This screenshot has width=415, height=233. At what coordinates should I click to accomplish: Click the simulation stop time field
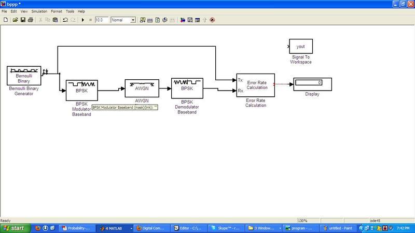click(x=102, y=20)
